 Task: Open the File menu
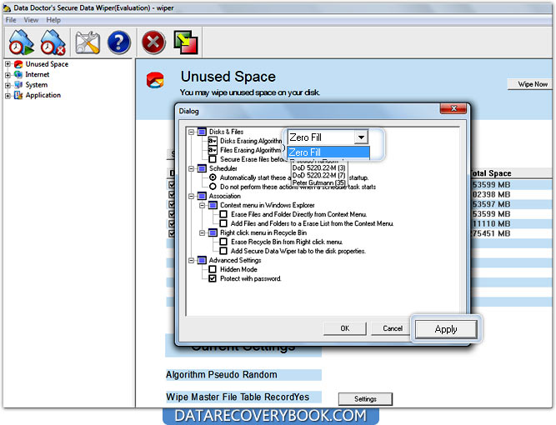[11, 20]
